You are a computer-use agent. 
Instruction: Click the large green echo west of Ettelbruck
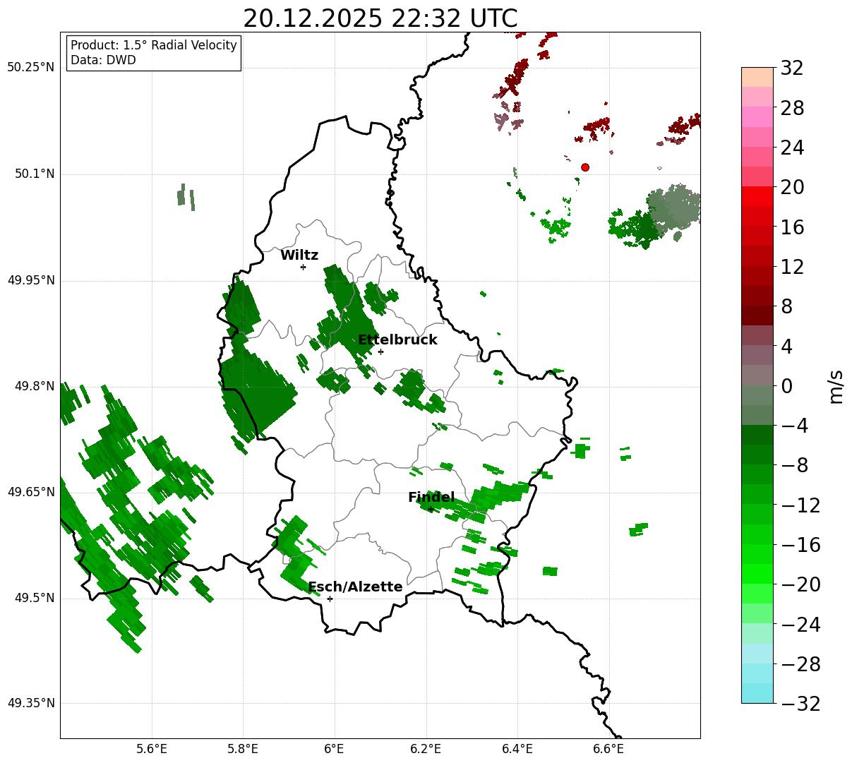[258, 392]
